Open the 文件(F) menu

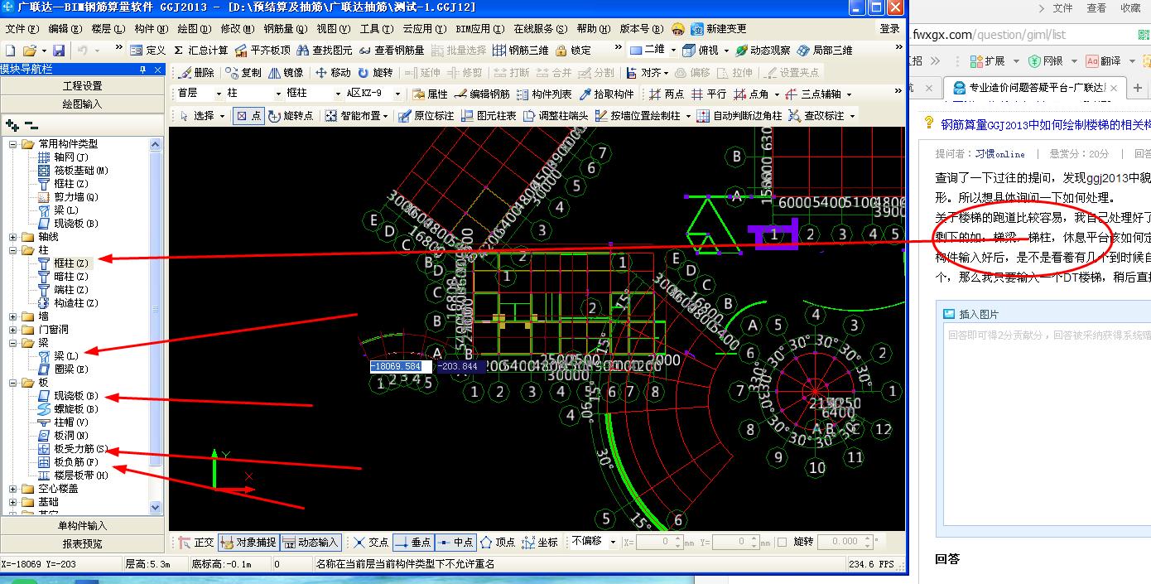click(x=22, y=29)
